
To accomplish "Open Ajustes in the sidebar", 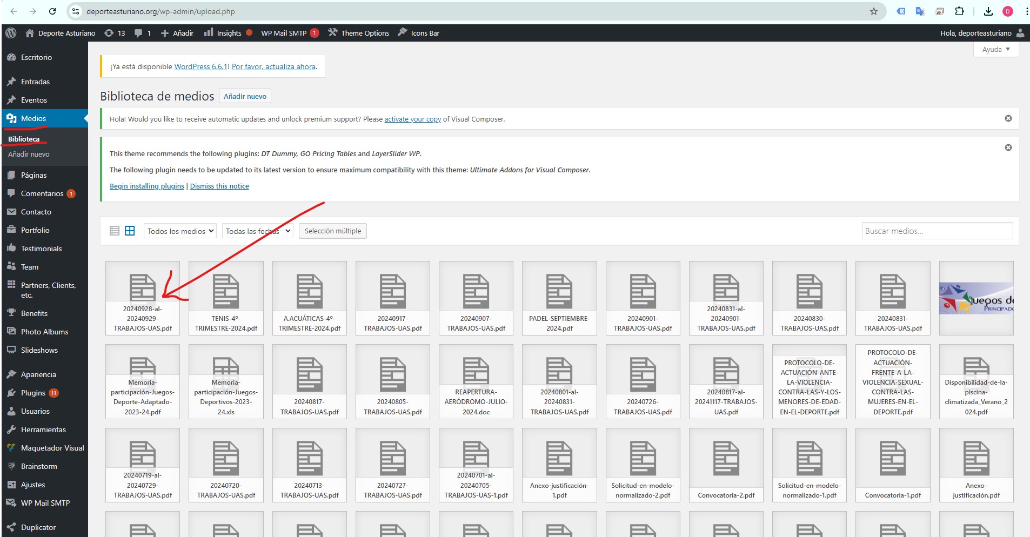I will [44, 485].
